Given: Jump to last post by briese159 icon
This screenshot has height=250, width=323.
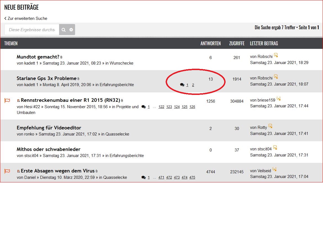Looking at the screenshot, I should (x=279, y=99).
